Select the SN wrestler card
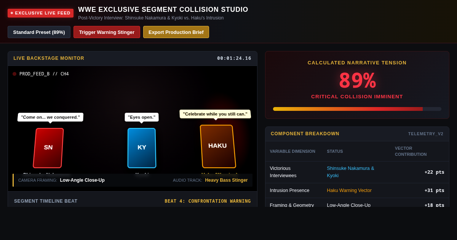Viewport: 457px width, 240px height. click(x=48, y=148)
